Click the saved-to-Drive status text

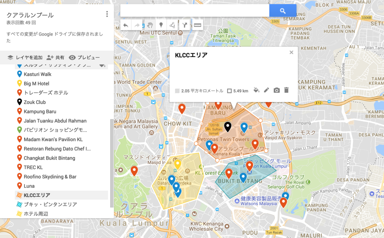pyautogui.click(x=55, y=37)
